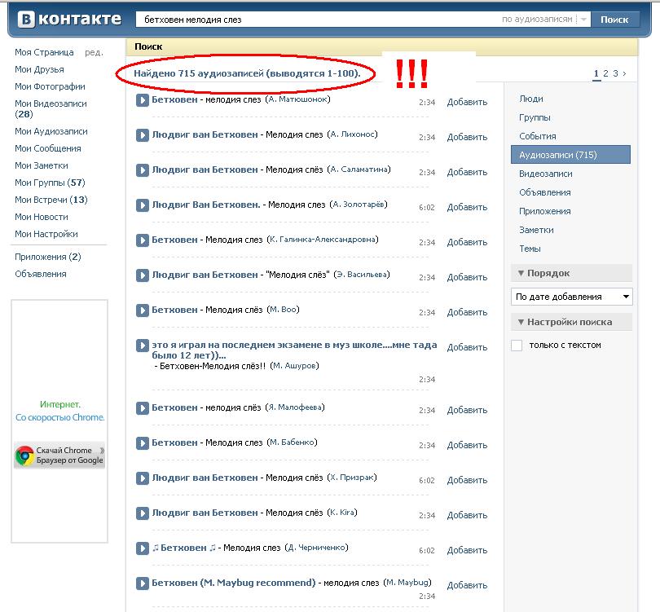The width and height of the screenshot is (660, 612).
Task: Select the "Люди" search category
Action: 531,99
